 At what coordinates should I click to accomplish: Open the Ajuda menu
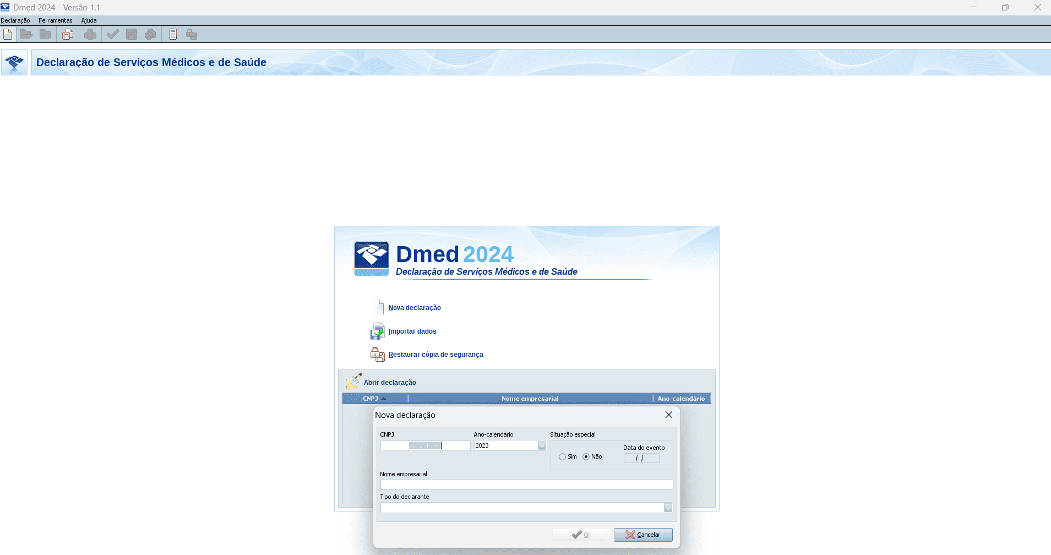(x=89, y=20)
